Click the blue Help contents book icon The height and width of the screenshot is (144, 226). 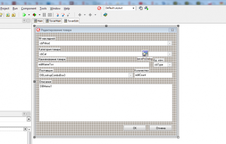pos(105,15)
